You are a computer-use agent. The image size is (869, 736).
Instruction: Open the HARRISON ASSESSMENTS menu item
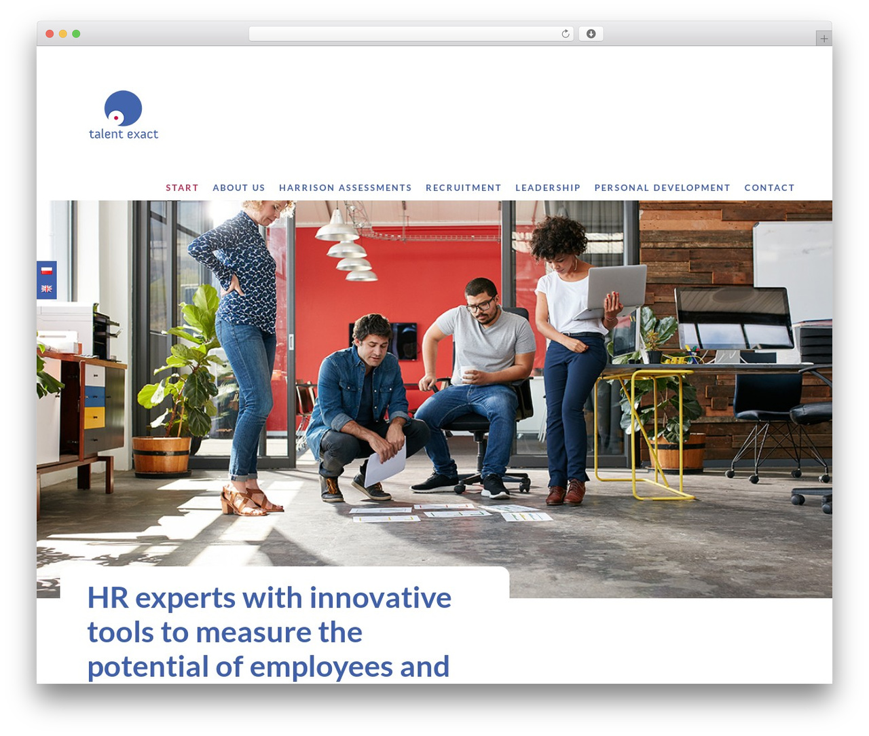pyautogui.click(x=345, y=188)
